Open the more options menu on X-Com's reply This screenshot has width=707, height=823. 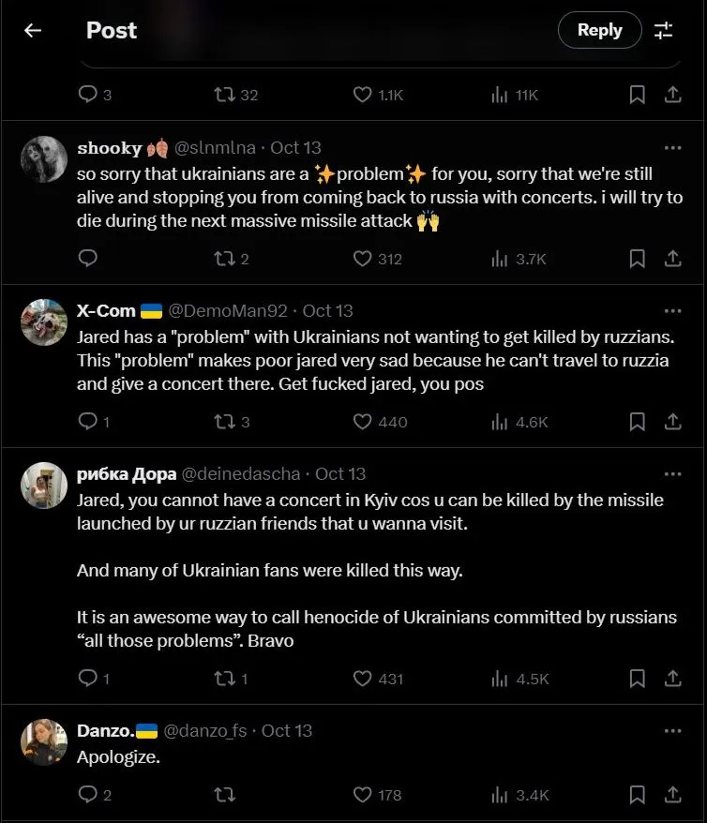[672, 310]
